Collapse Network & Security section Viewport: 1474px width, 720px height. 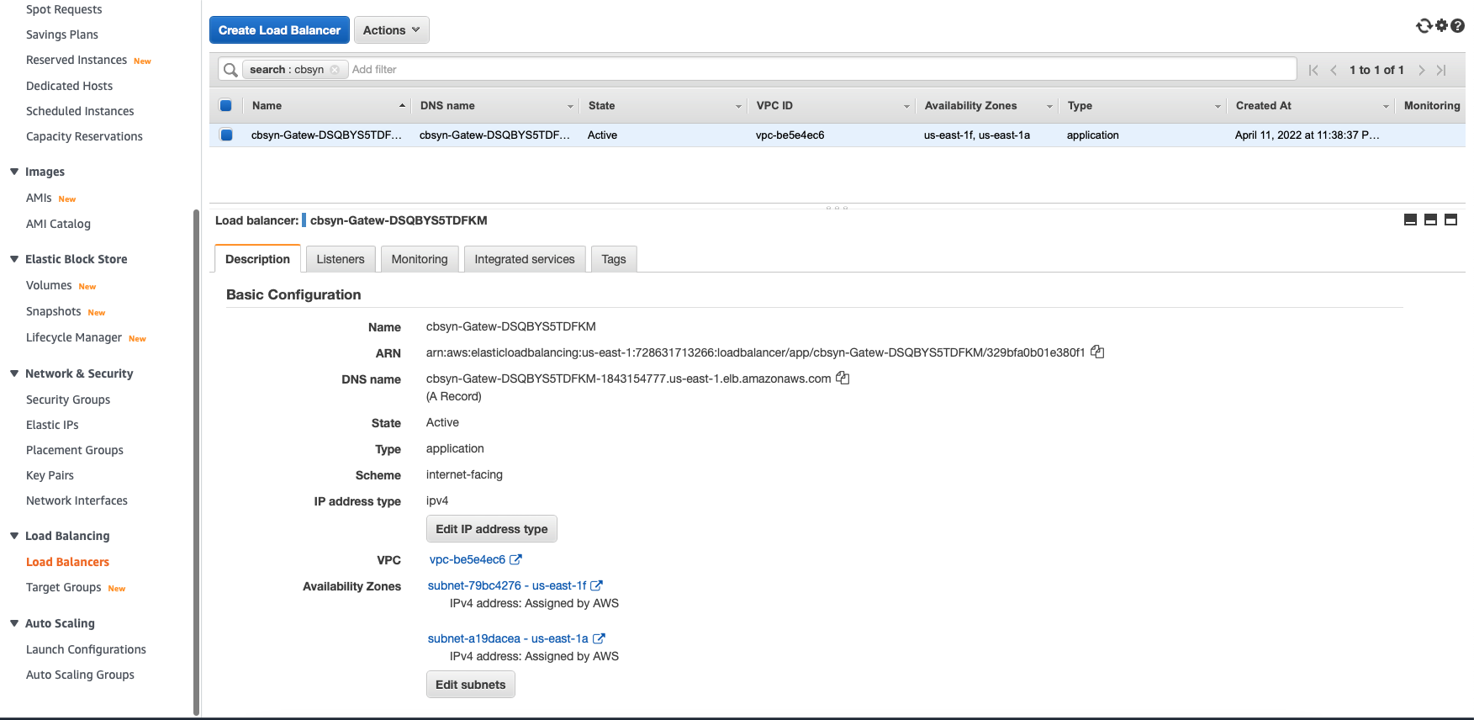pyautogui.click(x=14, y=373)
